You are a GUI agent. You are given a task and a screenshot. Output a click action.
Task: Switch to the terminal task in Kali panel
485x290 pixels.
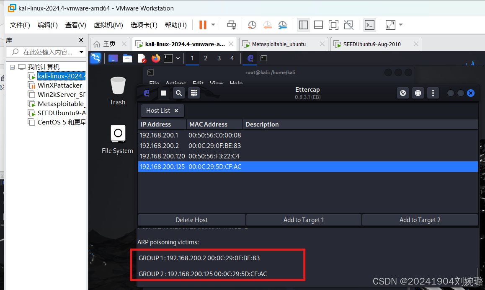[264, 58]
